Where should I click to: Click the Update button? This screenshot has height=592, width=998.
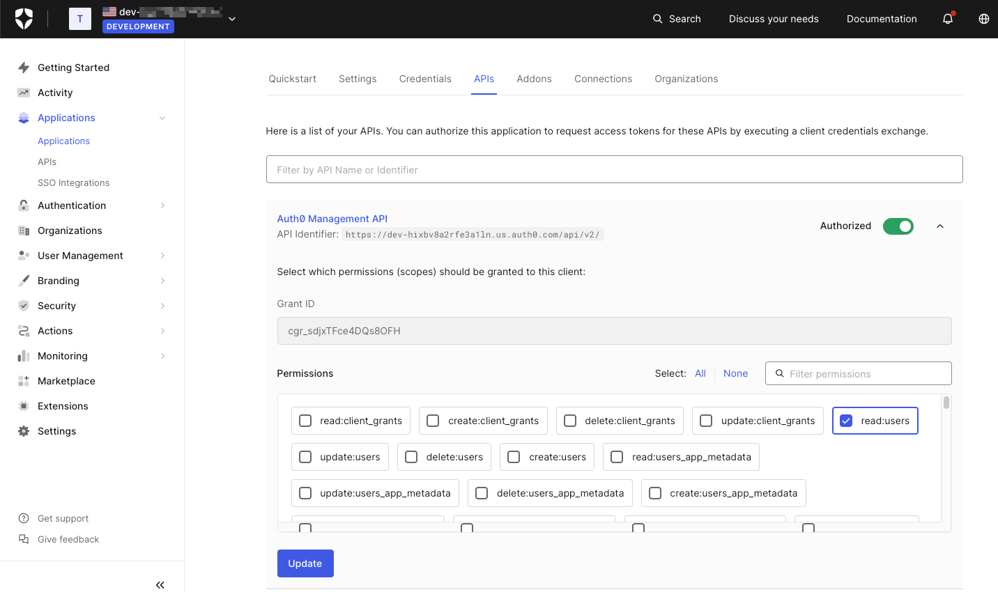[x=305, y=563]
